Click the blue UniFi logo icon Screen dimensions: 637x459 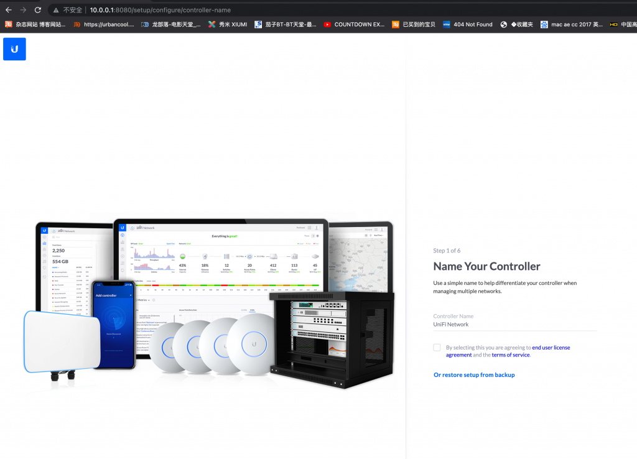tap(15, 49)
